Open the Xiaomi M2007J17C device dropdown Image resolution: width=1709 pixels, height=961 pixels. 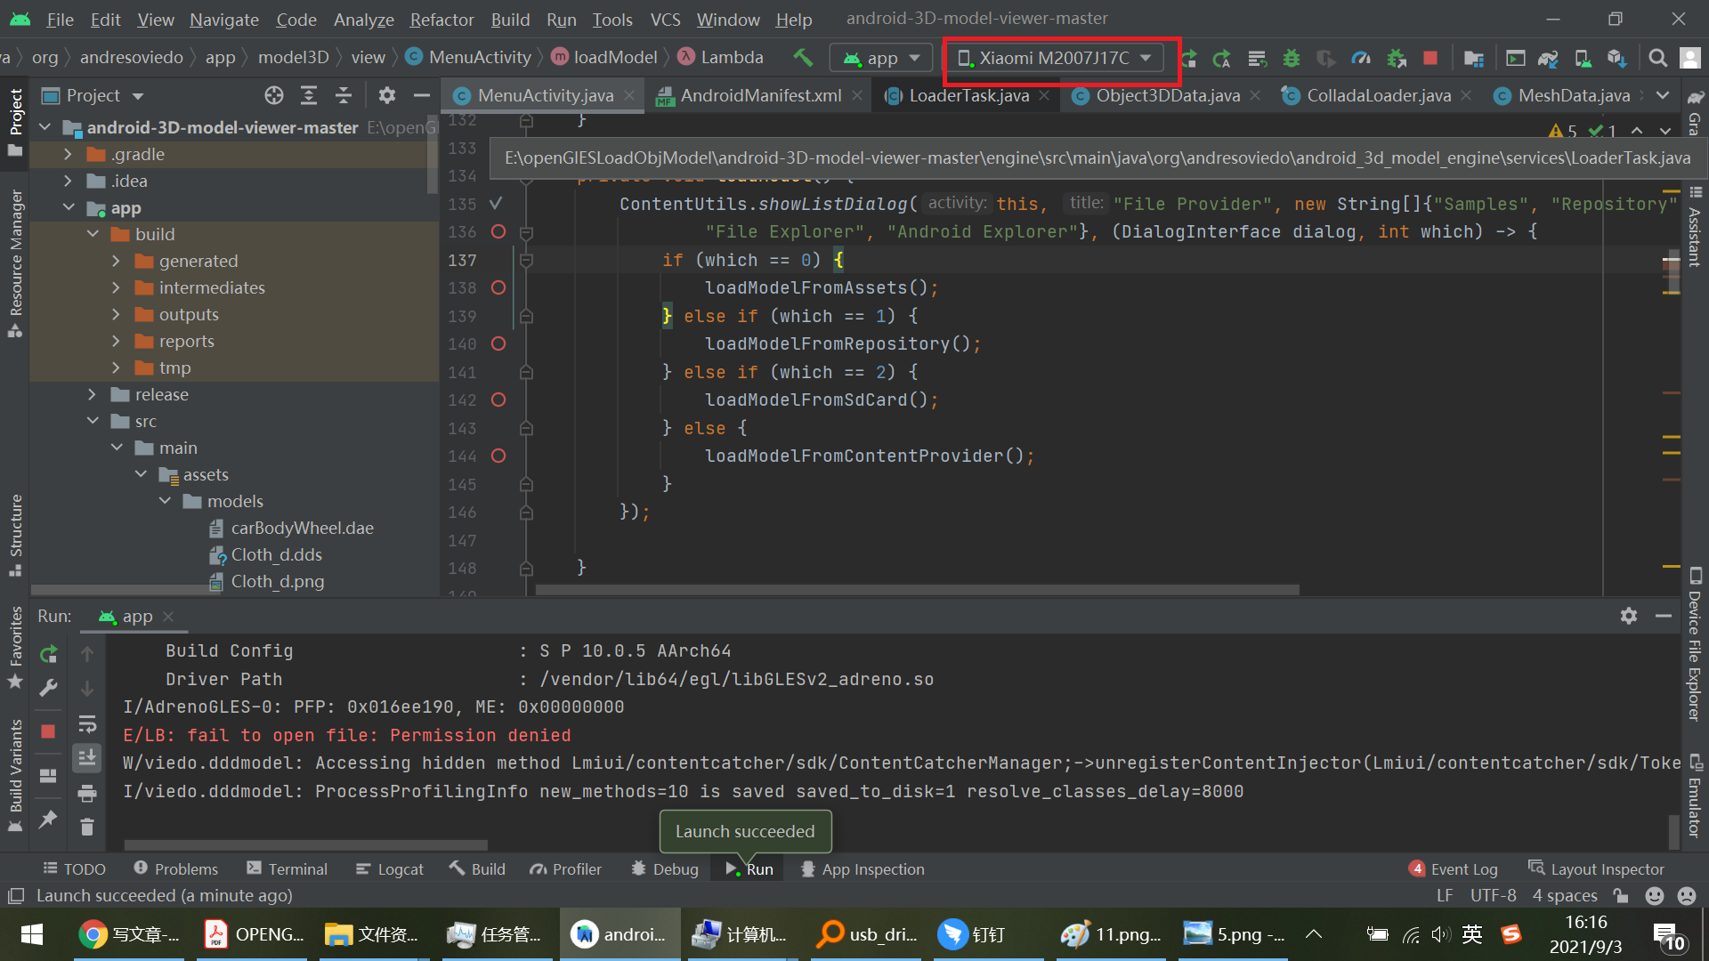[x=1055, y=58]
